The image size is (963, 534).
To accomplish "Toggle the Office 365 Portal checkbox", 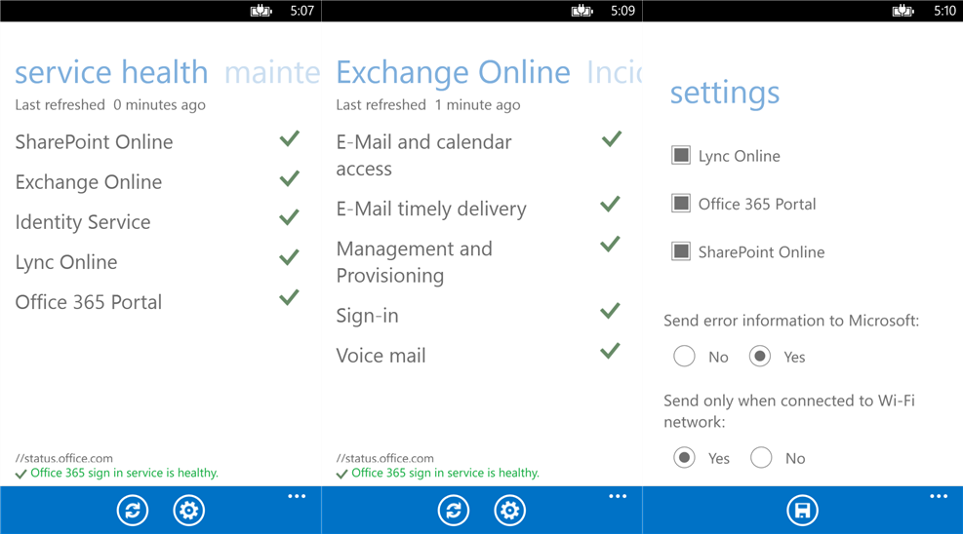I will [x=680, y=203].
